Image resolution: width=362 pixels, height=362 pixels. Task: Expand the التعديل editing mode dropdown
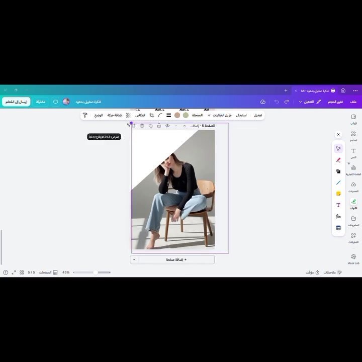[310, 102]
